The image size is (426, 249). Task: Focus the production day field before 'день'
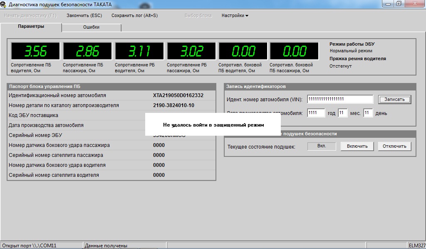tap(368, 113)
